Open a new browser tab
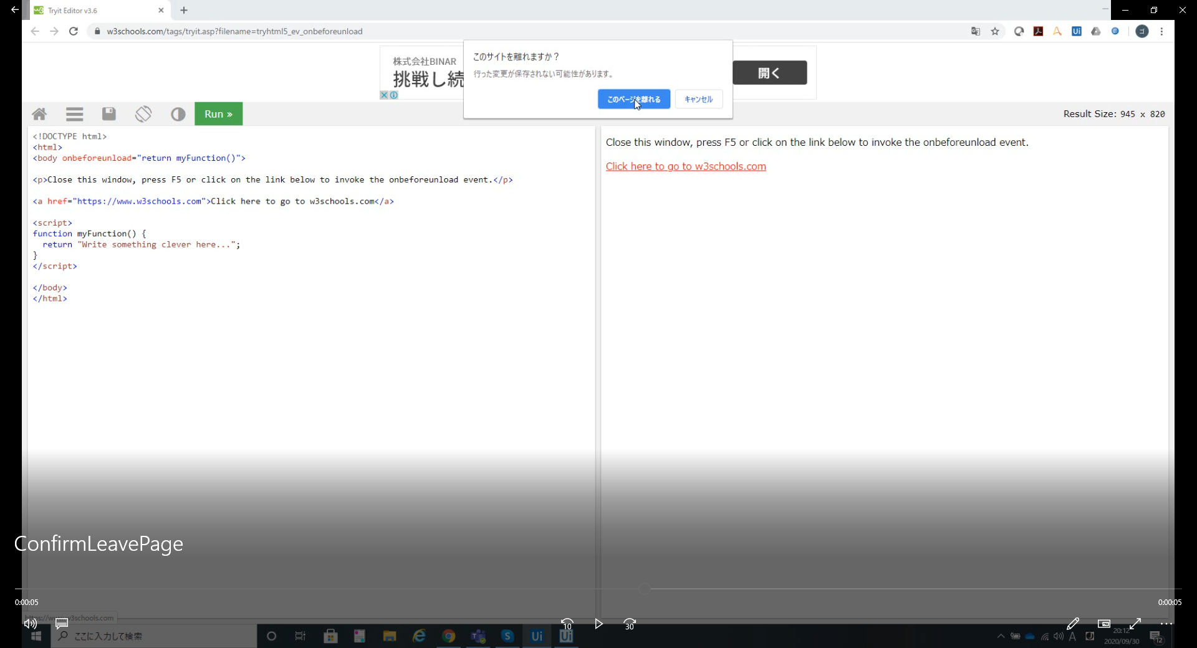 [x=184, y=11]
